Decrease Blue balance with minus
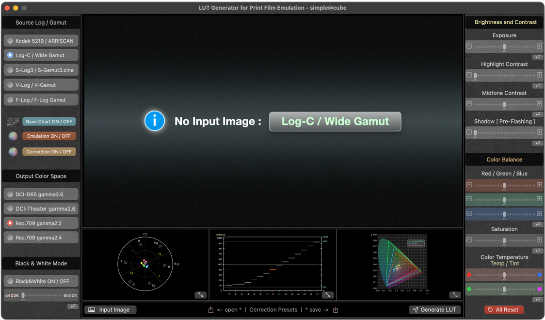Screen dimensions: 545x320 point(469,214)
